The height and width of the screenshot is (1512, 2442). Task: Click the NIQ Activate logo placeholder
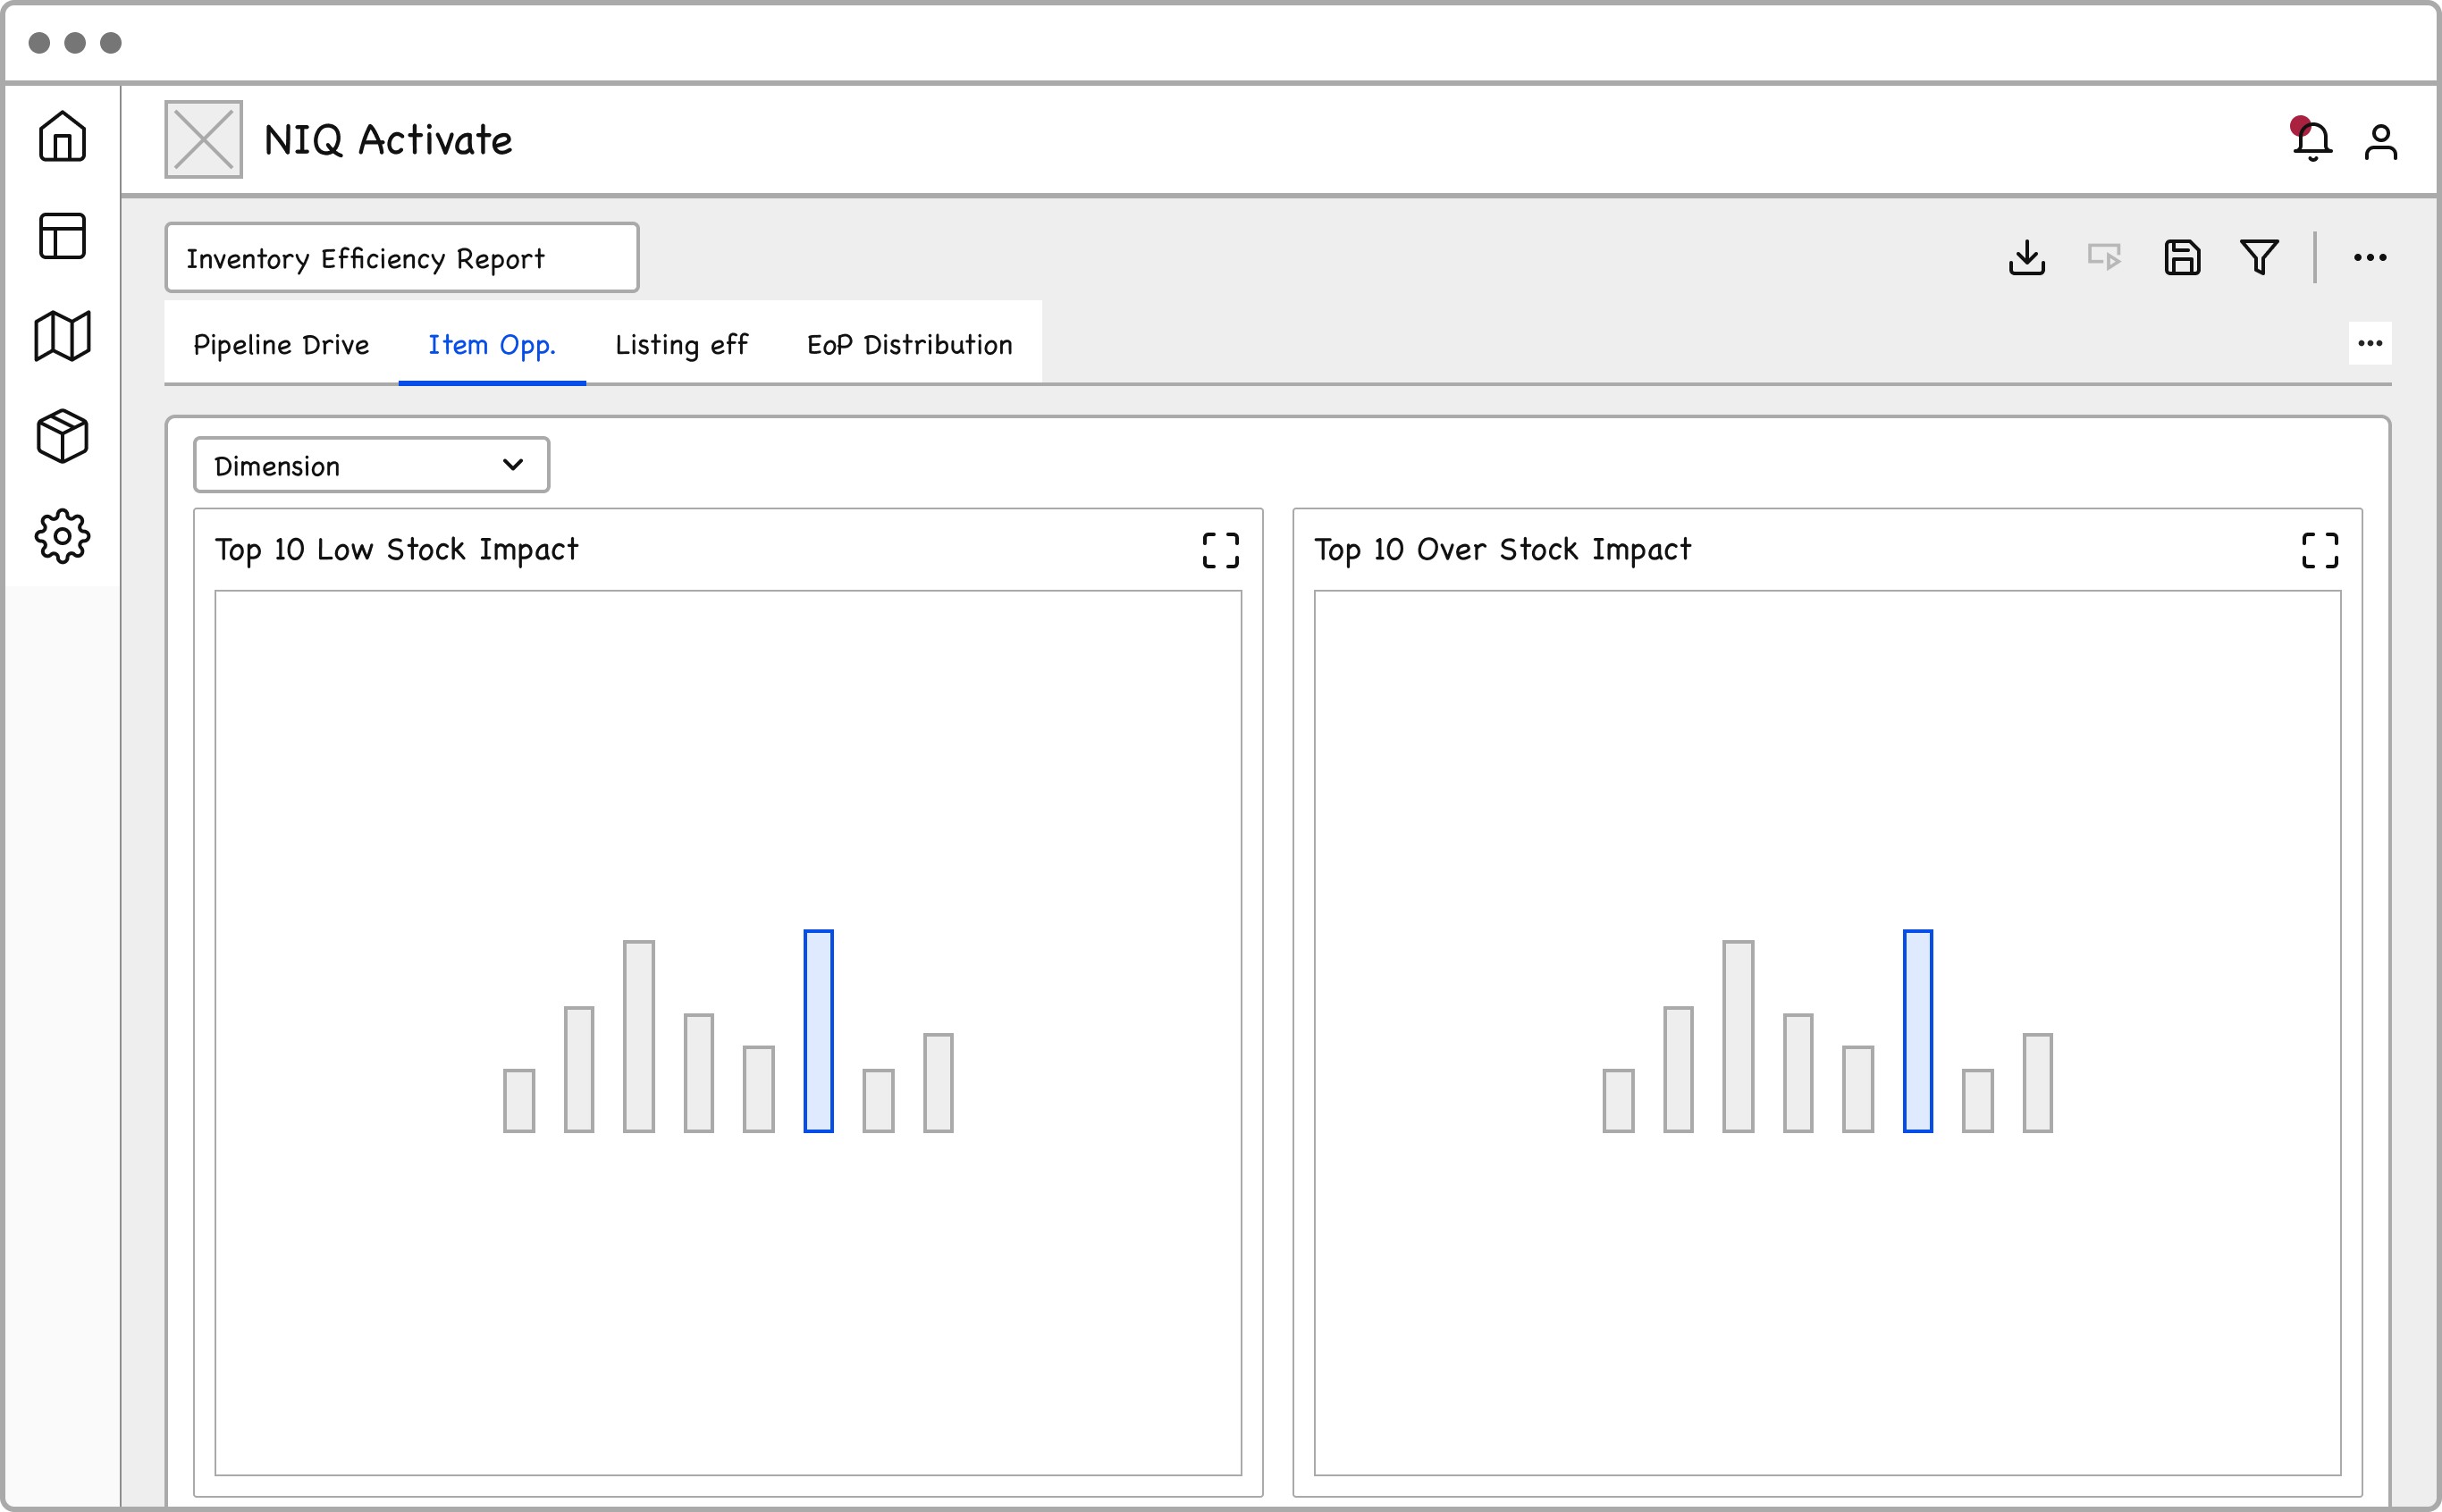pos(203,140)
